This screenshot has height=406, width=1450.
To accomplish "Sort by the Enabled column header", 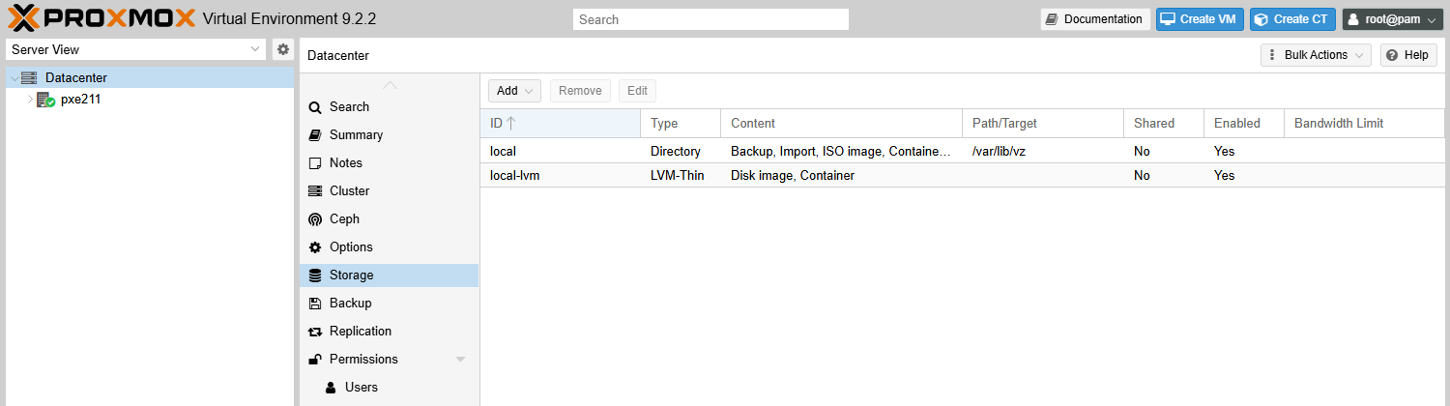I will pyautogui.click(x=1243, y=124).
